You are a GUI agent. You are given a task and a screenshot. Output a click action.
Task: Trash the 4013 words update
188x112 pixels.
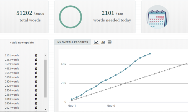pyautogui.click(x=36, y=99)
